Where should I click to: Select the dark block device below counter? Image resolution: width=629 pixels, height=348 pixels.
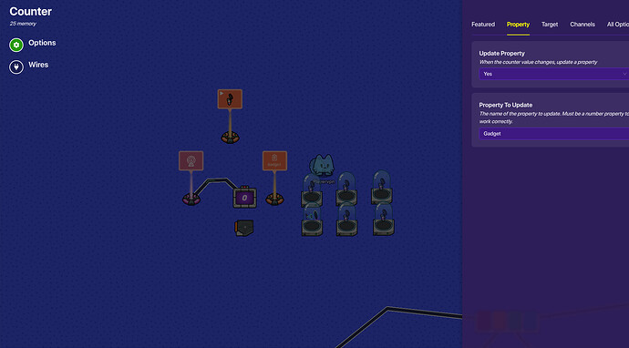pyautogui.click(x=244, y=228)
